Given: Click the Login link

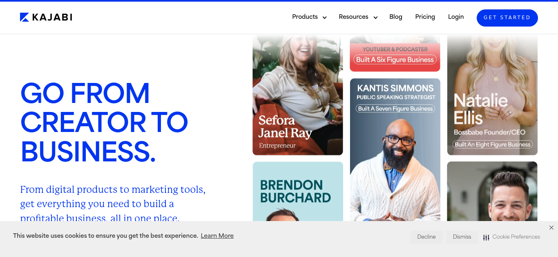Looking at the screenshot, I should pyautogui.click(x=456, y=17).
